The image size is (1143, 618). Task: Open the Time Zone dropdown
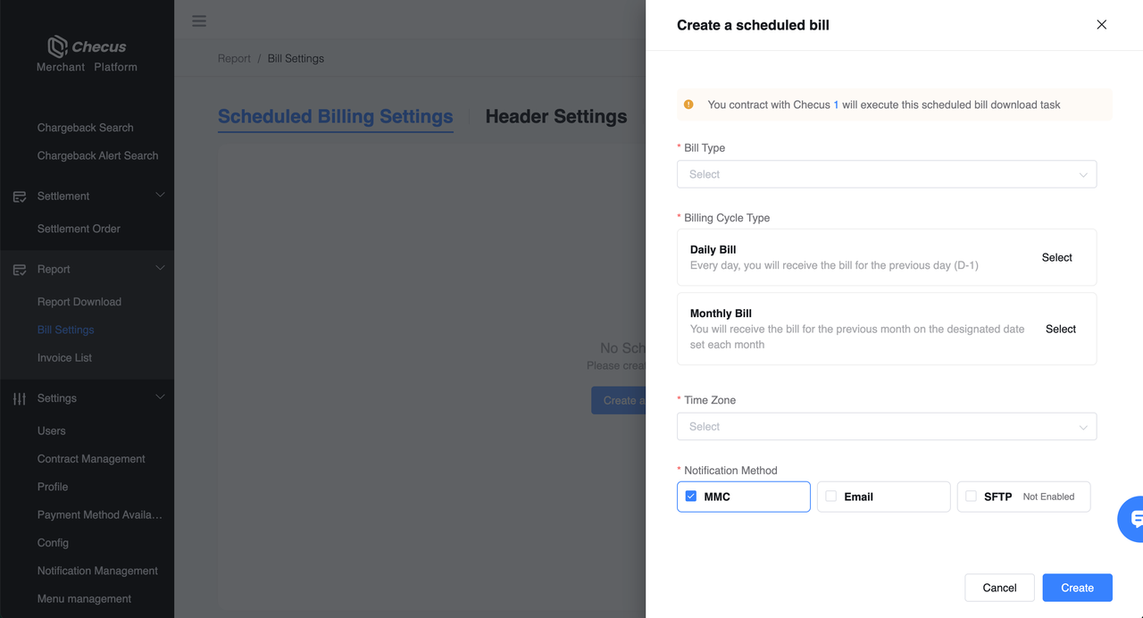coord(886,427)
